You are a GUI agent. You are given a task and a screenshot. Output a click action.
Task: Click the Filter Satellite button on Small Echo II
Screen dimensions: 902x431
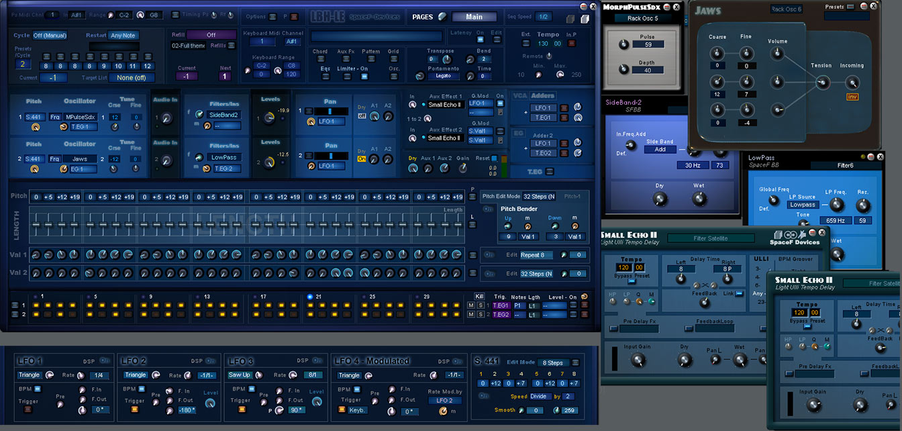click(x=710, y=238)
